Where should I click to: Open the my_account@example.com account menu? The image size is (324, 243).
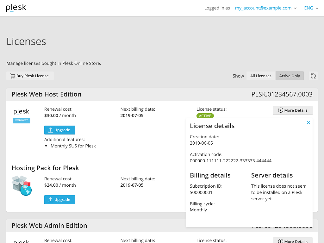(x=266, y=8)
